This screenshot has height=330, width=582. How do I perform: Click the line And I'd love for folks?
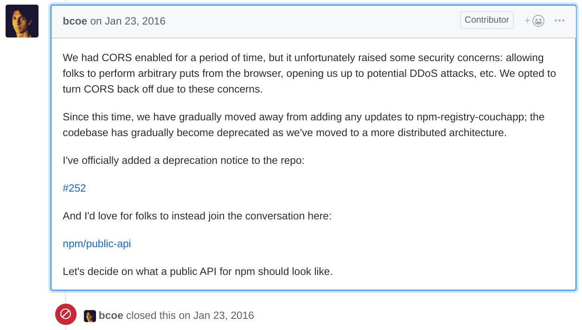197,216
